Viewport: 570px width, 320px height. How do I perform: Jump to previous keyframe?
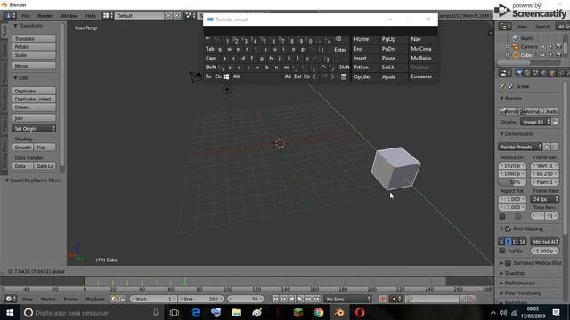click(x=283, y=299)
